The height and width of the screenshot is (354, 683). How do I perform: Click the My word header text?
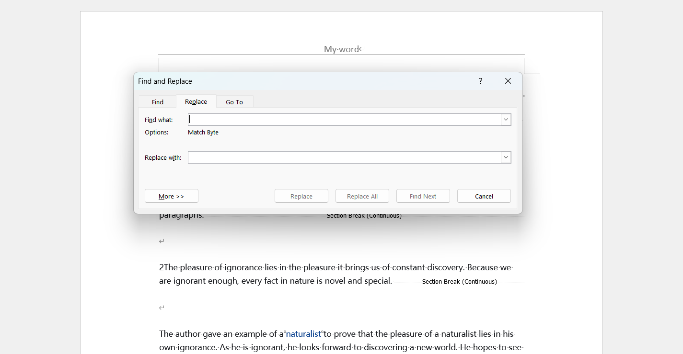click(341, 49)
